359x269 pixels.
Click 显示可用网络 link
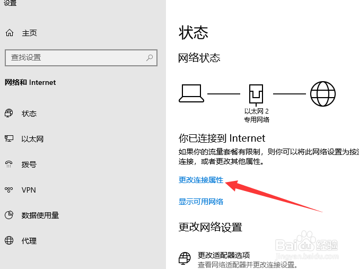click(x=201, y=202)
